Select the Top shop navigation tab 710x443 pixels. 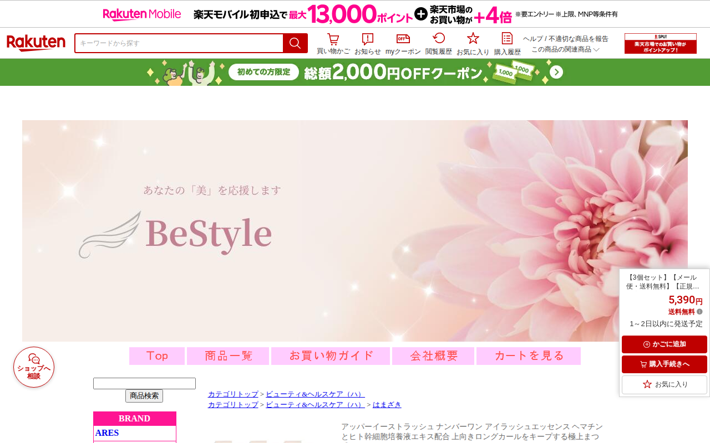point(157,356)
